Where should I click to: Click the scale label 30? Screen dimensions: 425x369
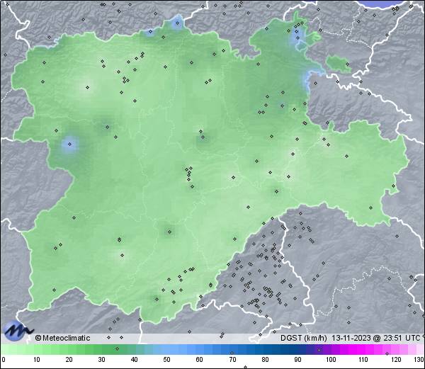(101, 360)
